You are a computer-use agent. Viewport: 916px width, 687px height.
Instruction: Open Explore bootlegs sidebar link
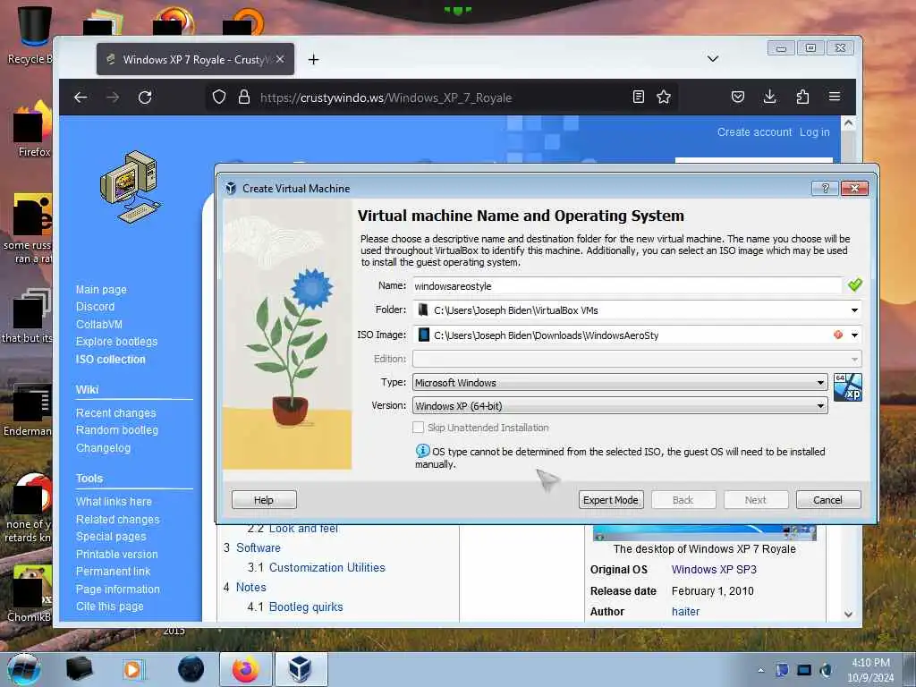click(116, 341)
